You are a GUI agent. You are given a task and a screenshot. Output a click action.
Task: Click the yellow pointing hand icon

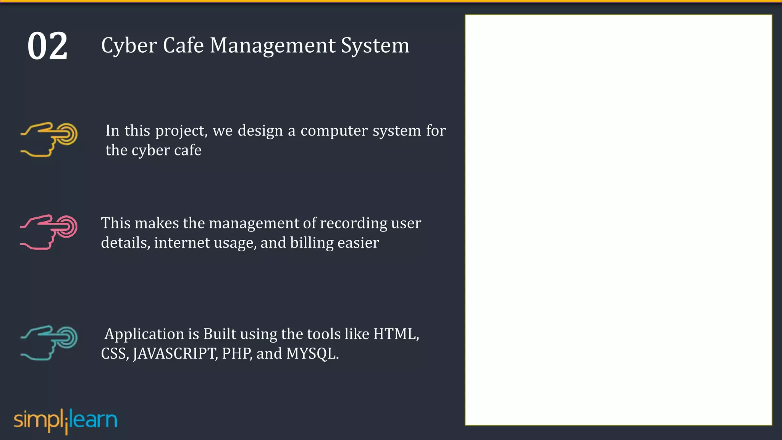pos(49,139)
